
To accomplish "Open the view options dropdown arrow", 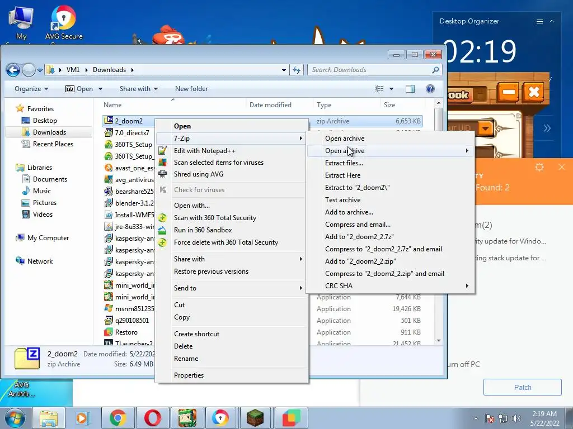I will click(x=391, y=89).
